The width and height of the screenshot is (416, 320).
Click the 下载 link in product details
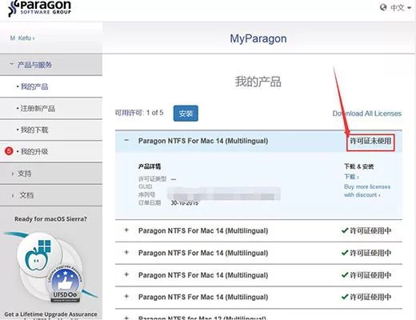point(351,177)
